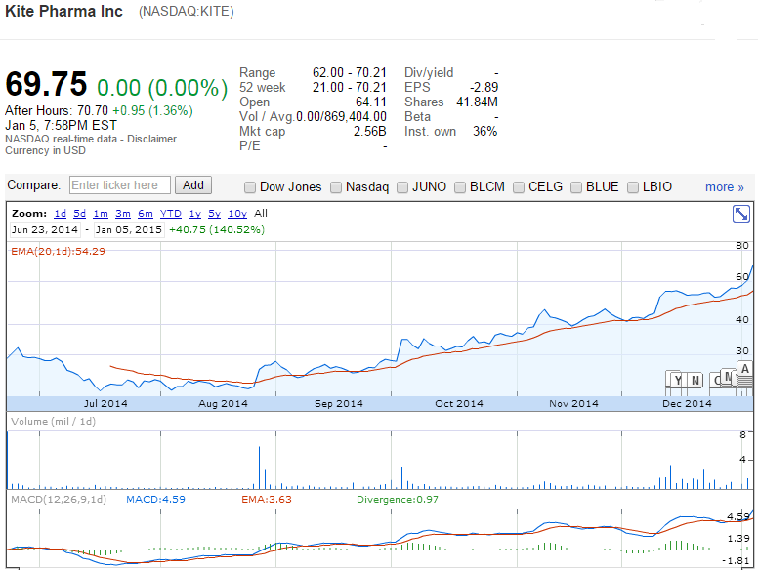This screenshot has height=570, width=758.
Task: Set chart zoom to 6m
Action: (x=145, y=214)
